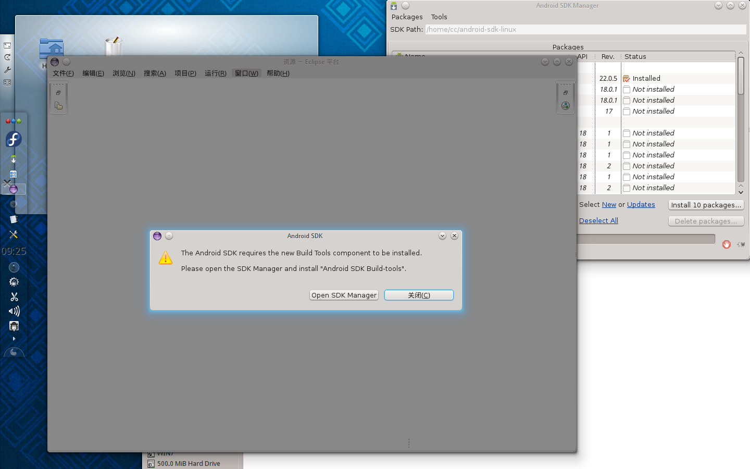
Task: Click the Open SDK Manager button
Action: (344, 295)
